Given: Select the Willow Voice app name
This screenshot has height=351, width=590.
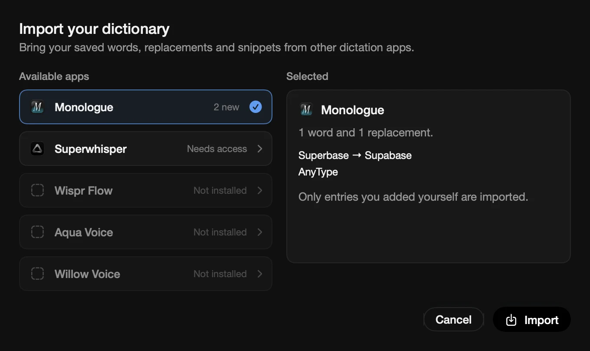Looking at the screenshot, I should pyautogui.click(x=87, y=274).
